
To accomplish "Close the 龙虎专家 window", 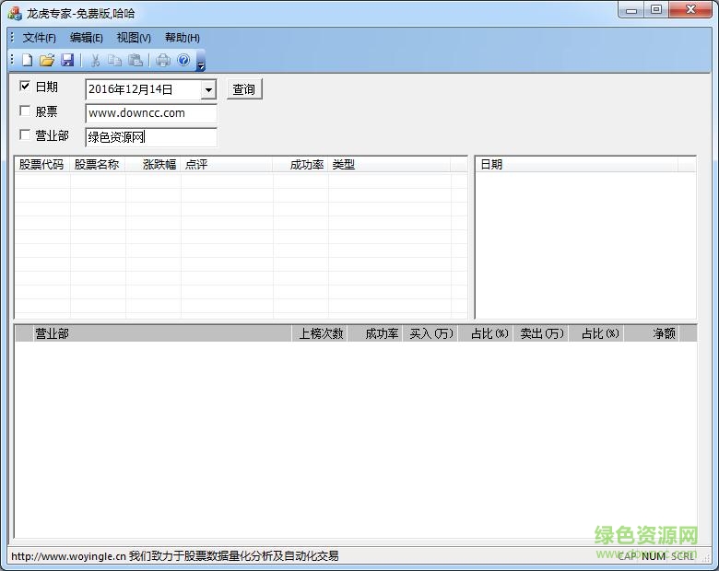I will (690, 10).
